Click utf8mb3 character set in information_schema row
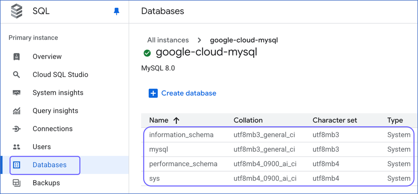This screenshot has height=194, width=418. [x=326, y=135]
